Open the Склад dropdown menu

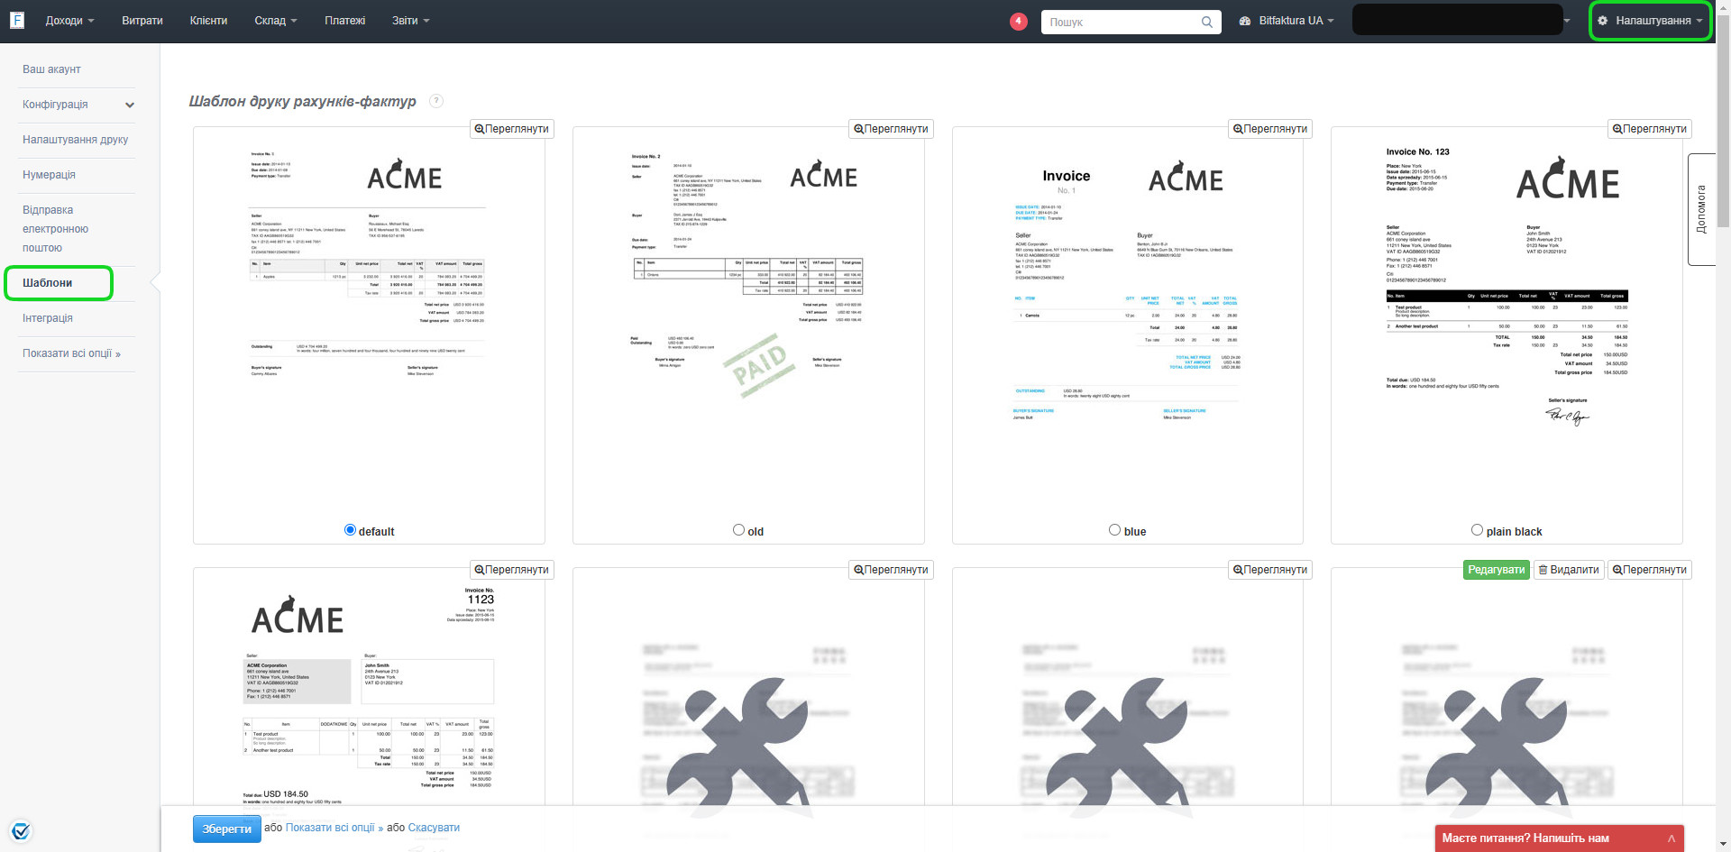coord(276,21)
